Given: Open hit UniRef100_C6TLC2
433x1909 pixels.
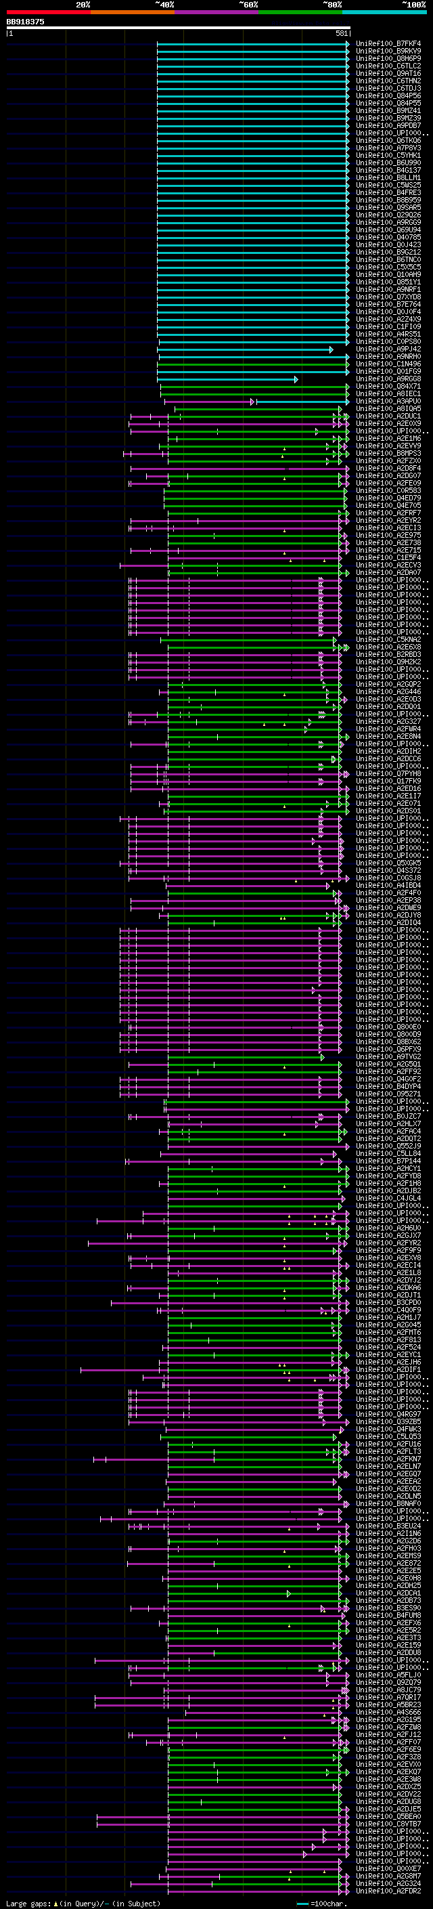Looking at the screenshot, I should (x=388, y=66).
